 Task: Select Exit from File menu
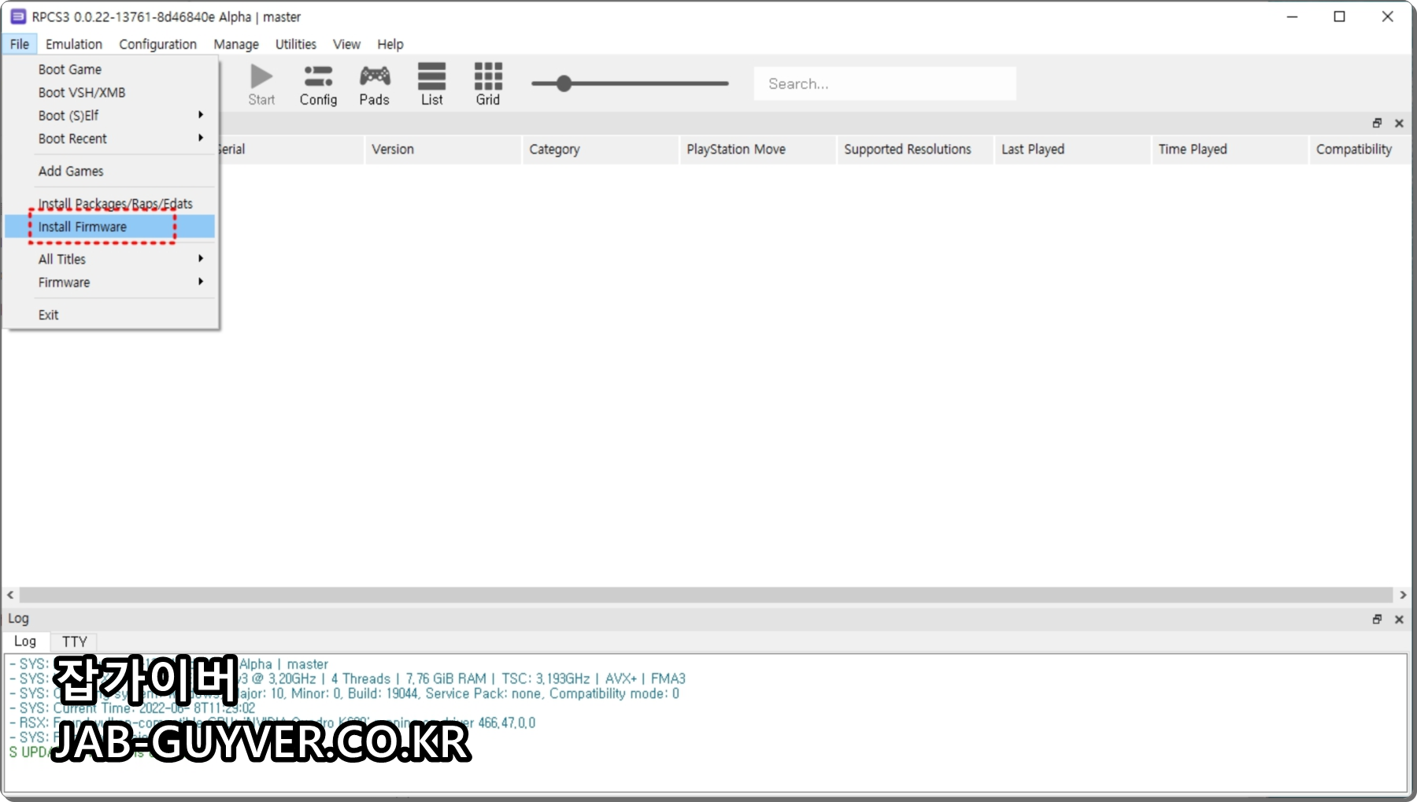110,315
